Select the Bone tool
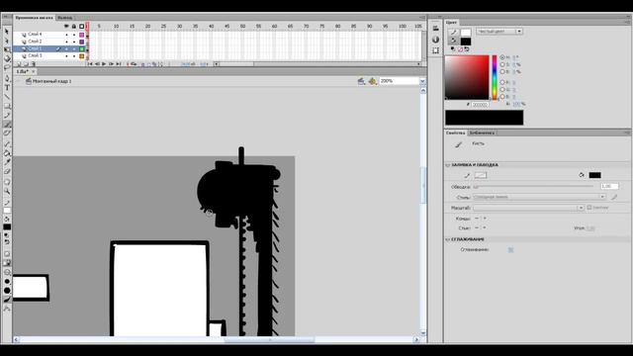Image resolution: width=633 pixels, height=356 pixels. coord(7,143)
